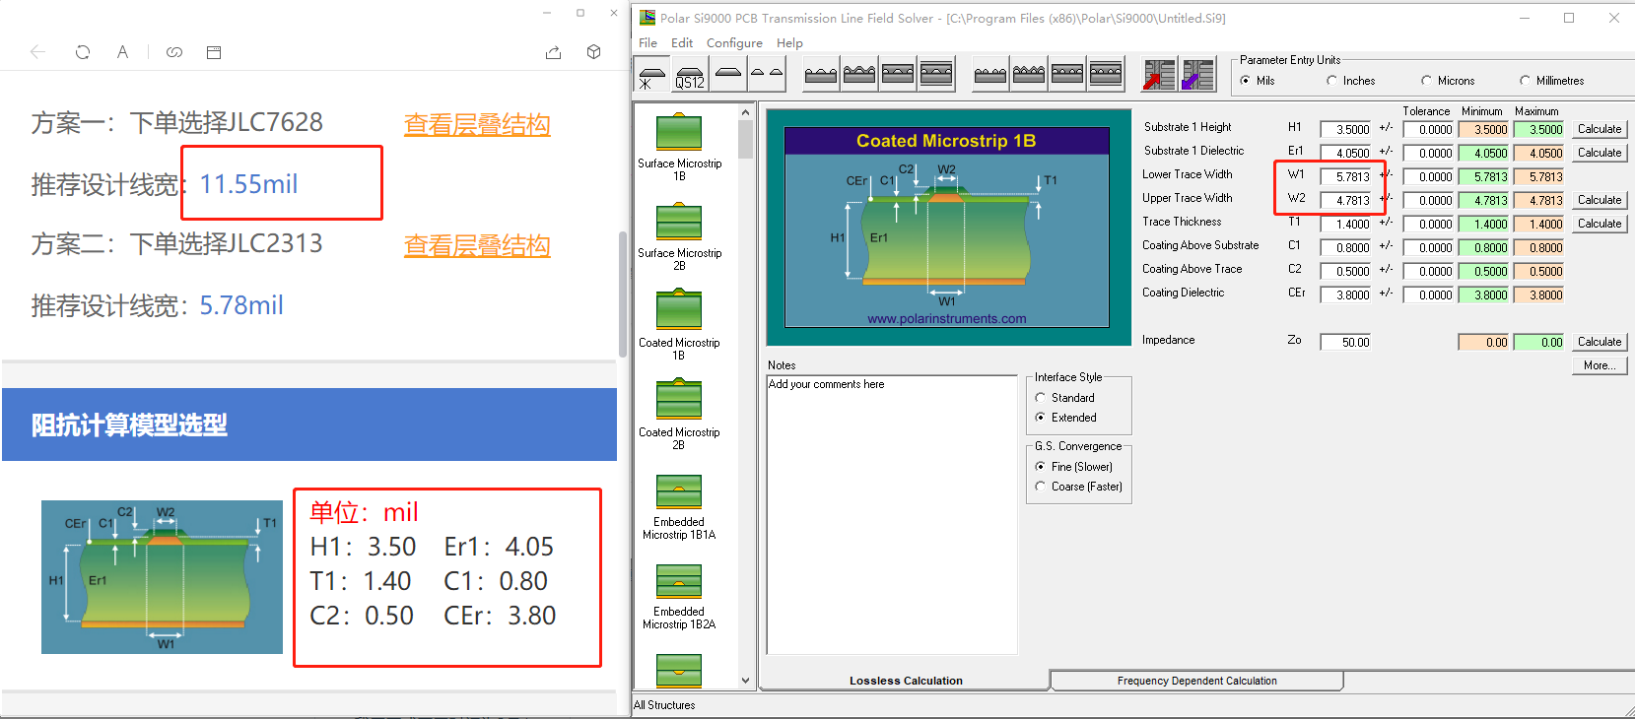Select the Embedded Microstrip 1B2A structure
The image size is (1635, 719).
click(679, 596)
